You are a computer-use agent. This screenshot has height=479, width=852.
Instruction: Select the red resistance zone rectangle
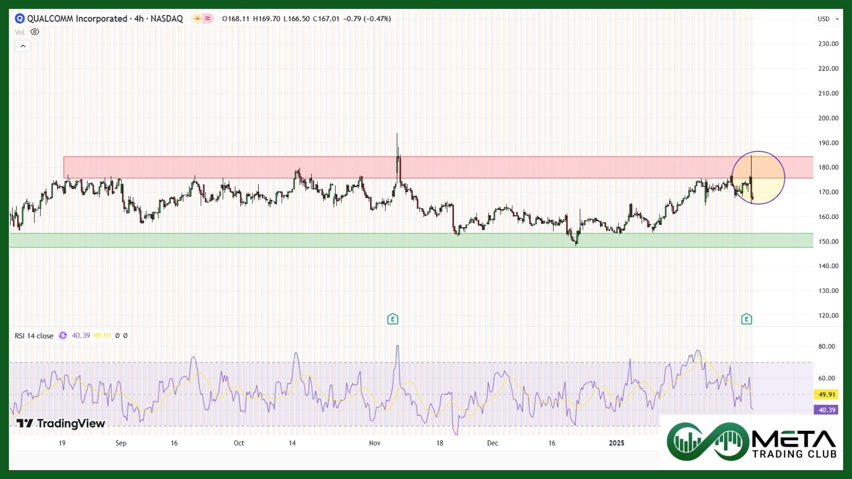pos(438,167)
